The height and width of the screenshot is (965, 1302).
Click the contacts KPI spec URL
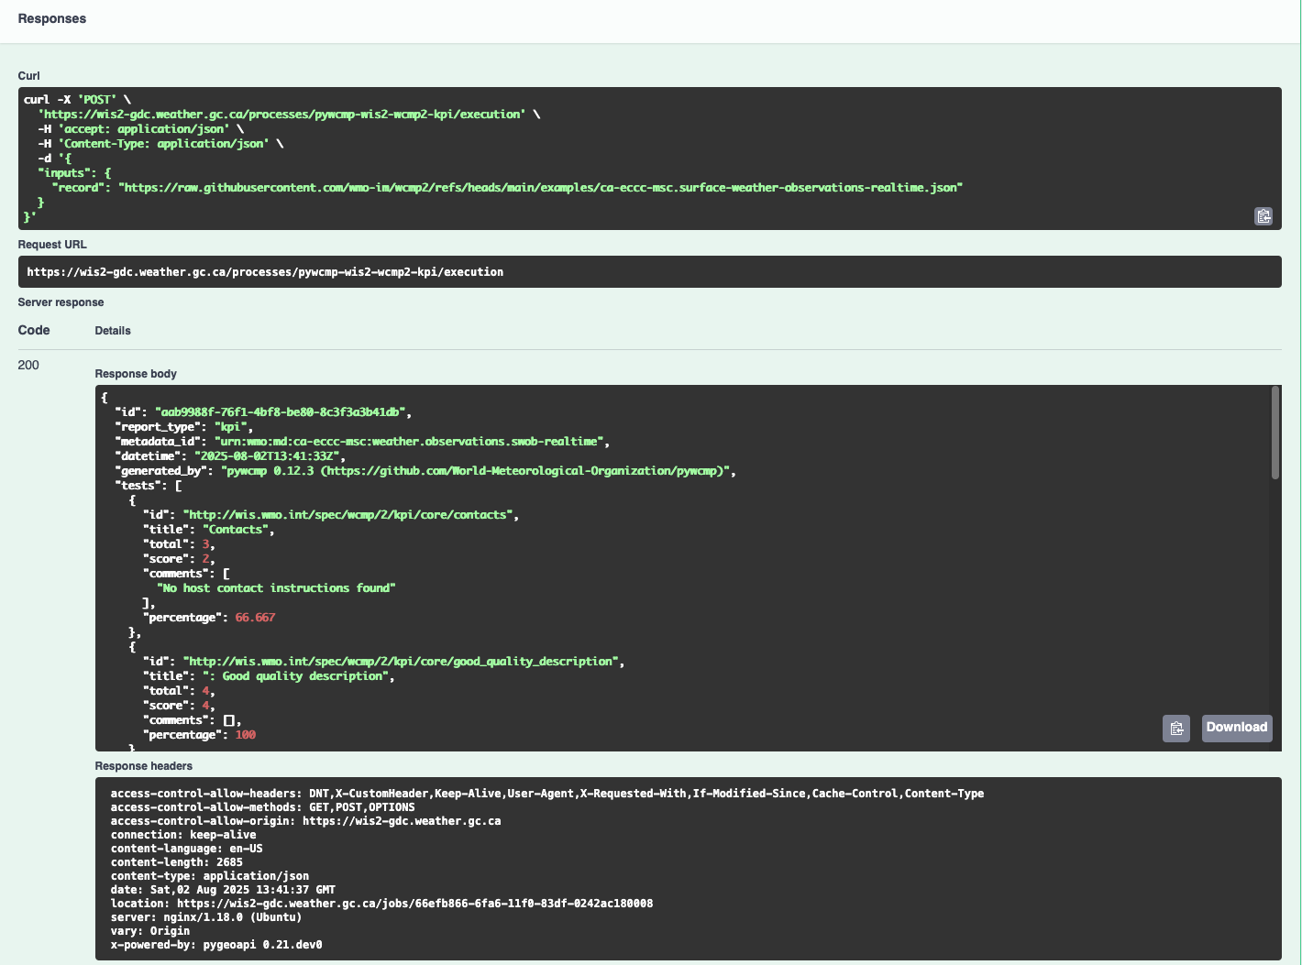[x=348, y=514]
